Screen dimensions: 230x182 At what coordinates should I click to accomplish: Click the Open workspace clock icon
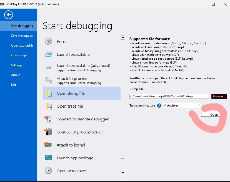point(48,171)
